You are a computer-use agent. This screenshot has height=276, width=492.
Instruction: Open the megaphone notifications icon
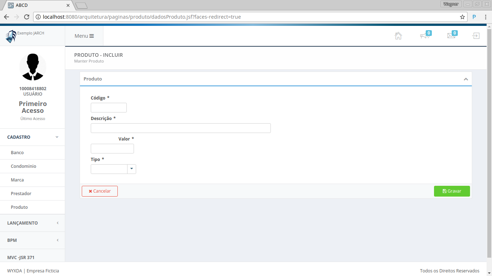click(x=425, y=36)
